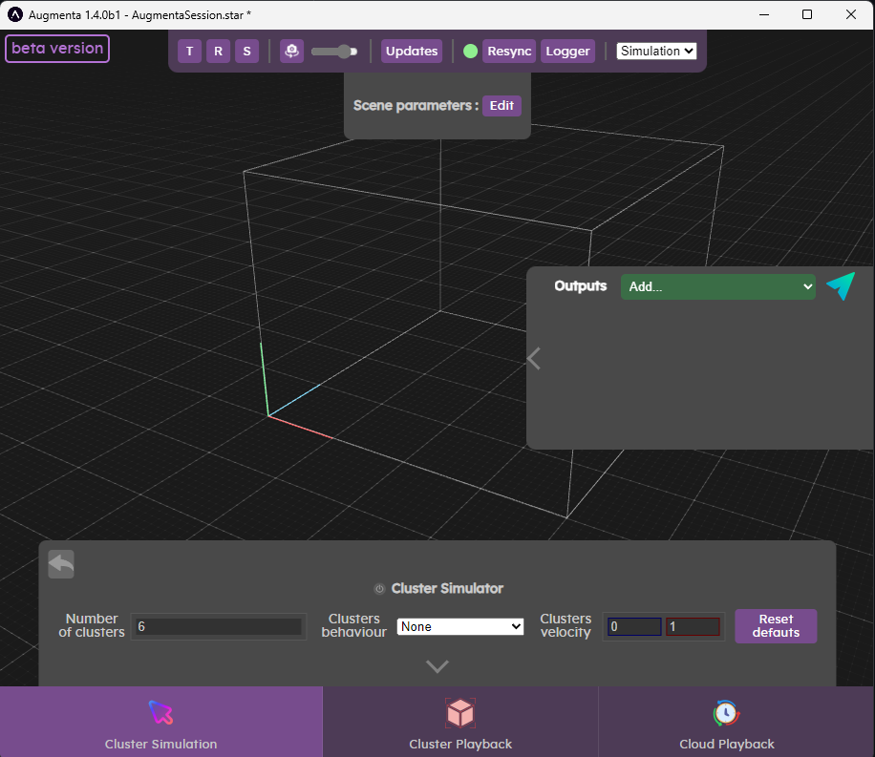This screenshot has width=875, height=757.
Task: Switch to the Cluster Playback tab
Action: [x=460, y=722]
